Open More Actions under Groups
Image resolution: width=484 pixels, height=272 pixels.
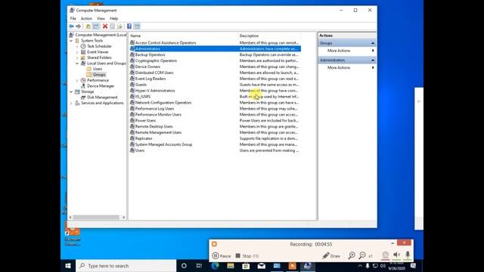pos(339,51)
